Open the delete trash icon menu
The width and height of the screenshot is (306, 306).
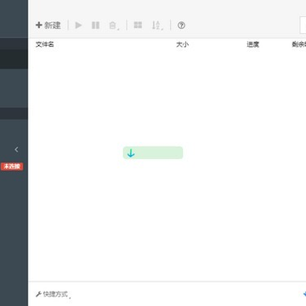point(113,25)
